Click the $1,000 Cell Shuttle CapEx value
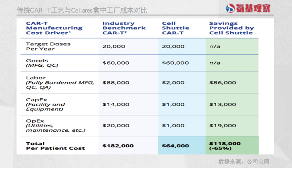Image resolution: width=292 pixels, height=169 pixels. tap(173, 104)
